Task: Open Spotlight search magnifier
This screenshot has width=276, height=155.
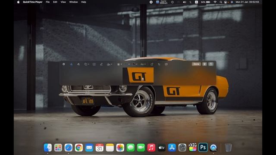Action: coord(221,2)
